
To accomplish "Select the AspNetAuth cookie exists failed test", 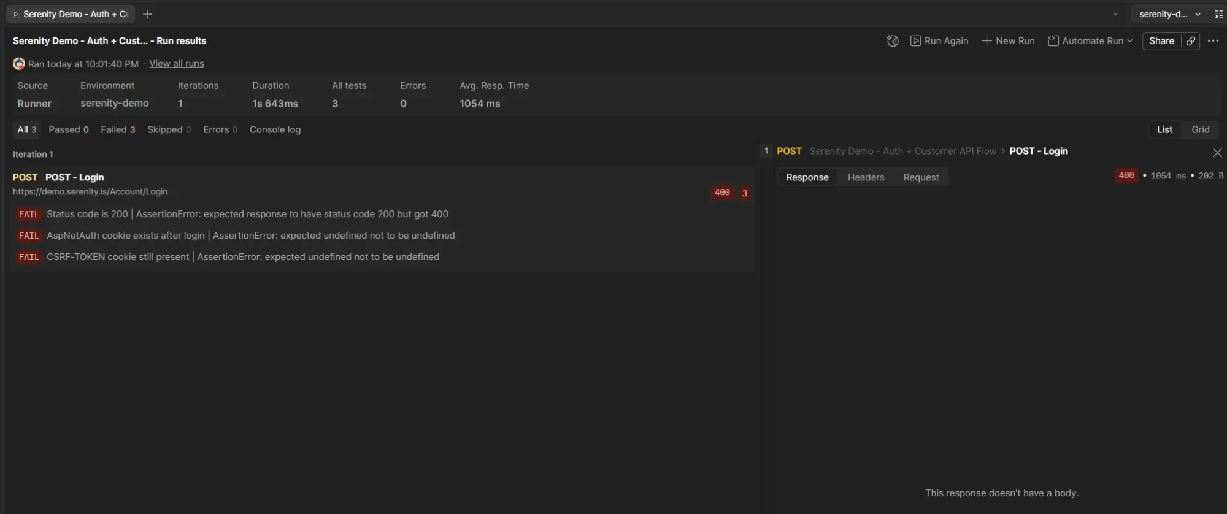I will click(236, 236).
